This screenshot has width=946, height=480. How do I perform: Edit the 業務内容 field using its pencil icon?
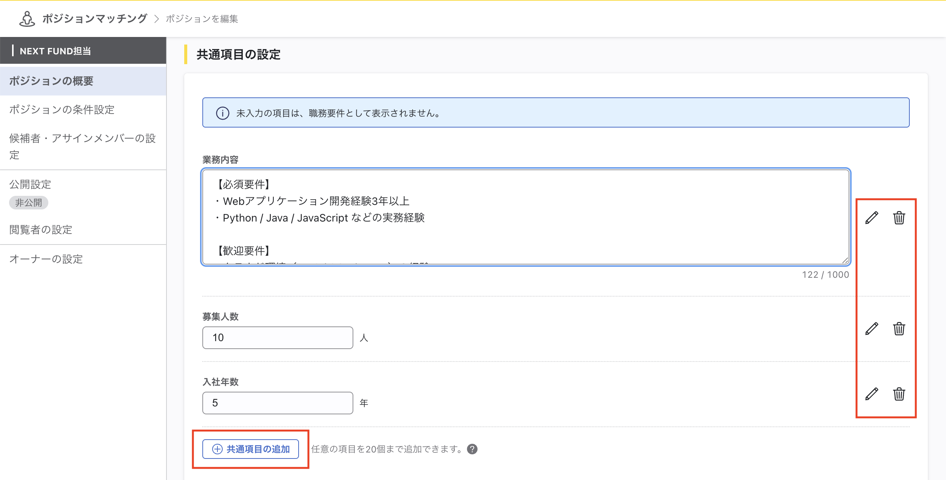click(872, 217)
